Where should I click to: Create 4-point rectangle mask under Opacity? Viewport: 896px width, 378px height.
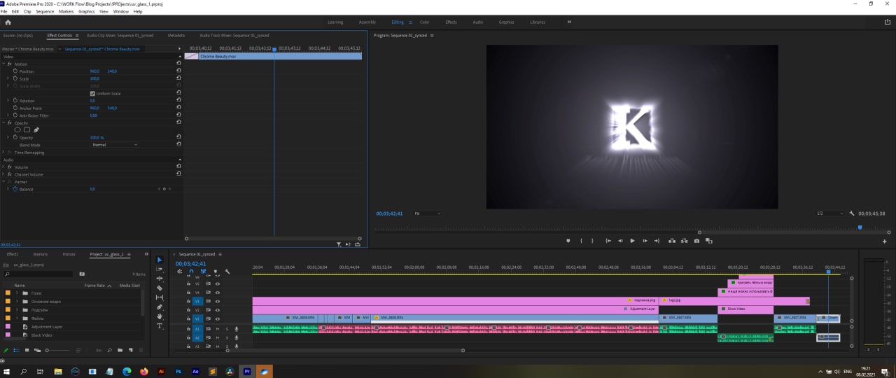click(27, 130)
